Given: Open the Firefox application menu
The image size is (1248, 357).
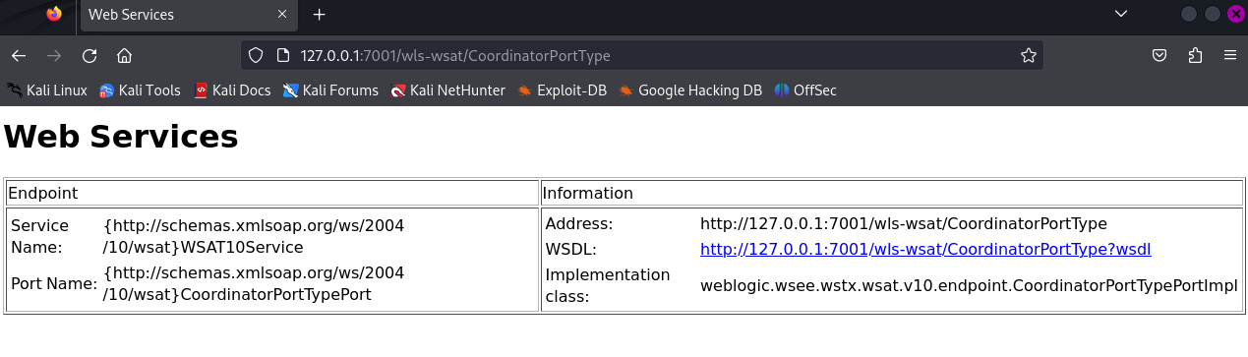Looking at the screenshot, I should (x=1230, y=55).
